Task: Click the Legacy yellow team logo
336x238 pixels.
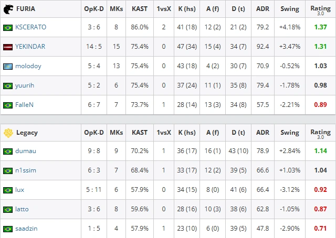Action: [8, 133]
